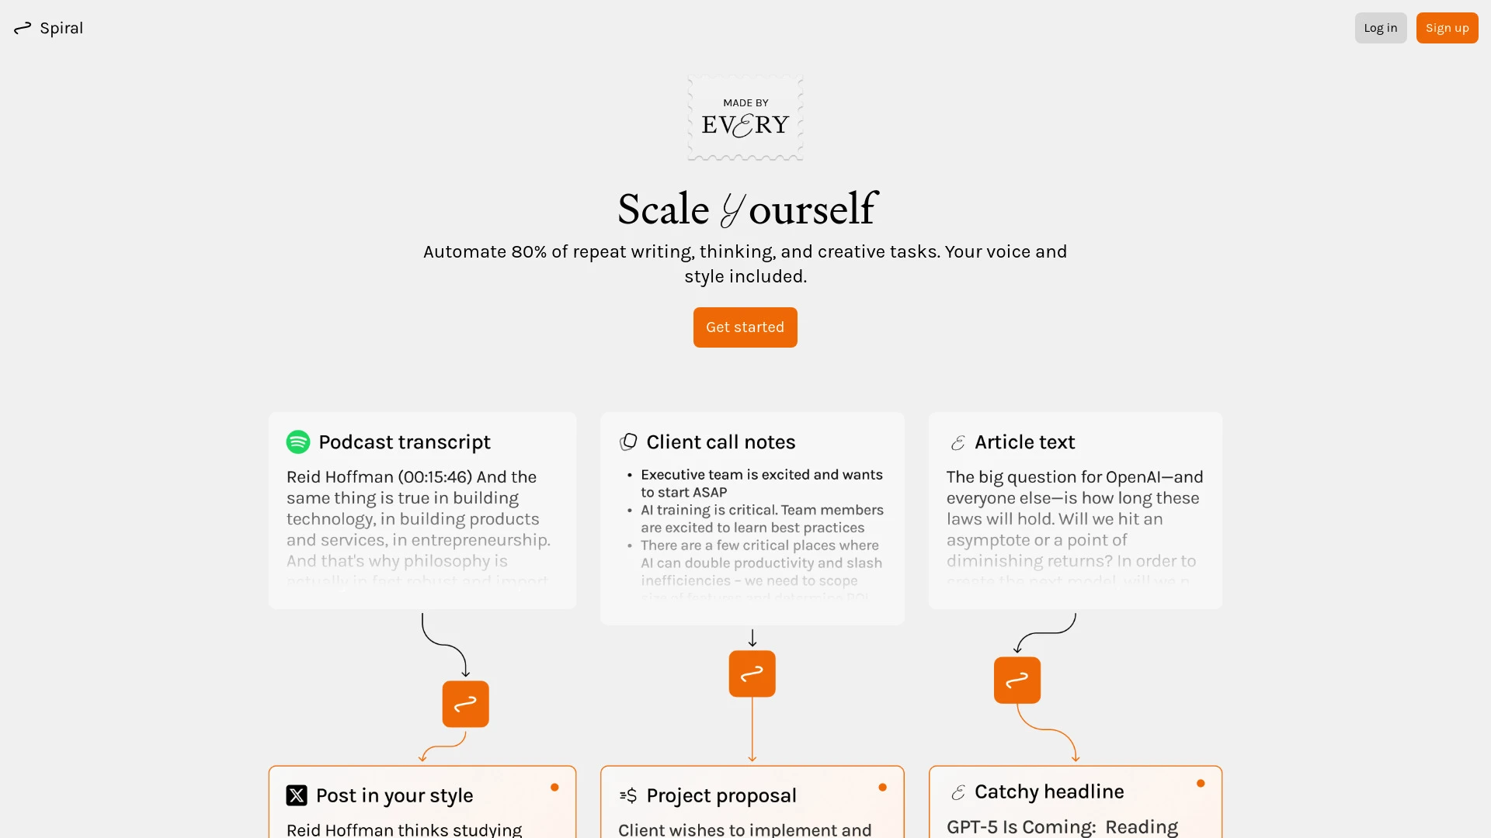1491x838 pixels.
Task: Click the Post in your style X icon
Action: click(297, 796)
